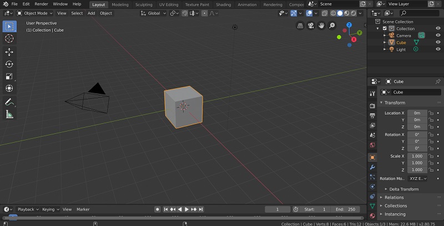Viewport: 444px width, 226px height.
Task: Expand the Delta Transform section
Action: (404, 189)
